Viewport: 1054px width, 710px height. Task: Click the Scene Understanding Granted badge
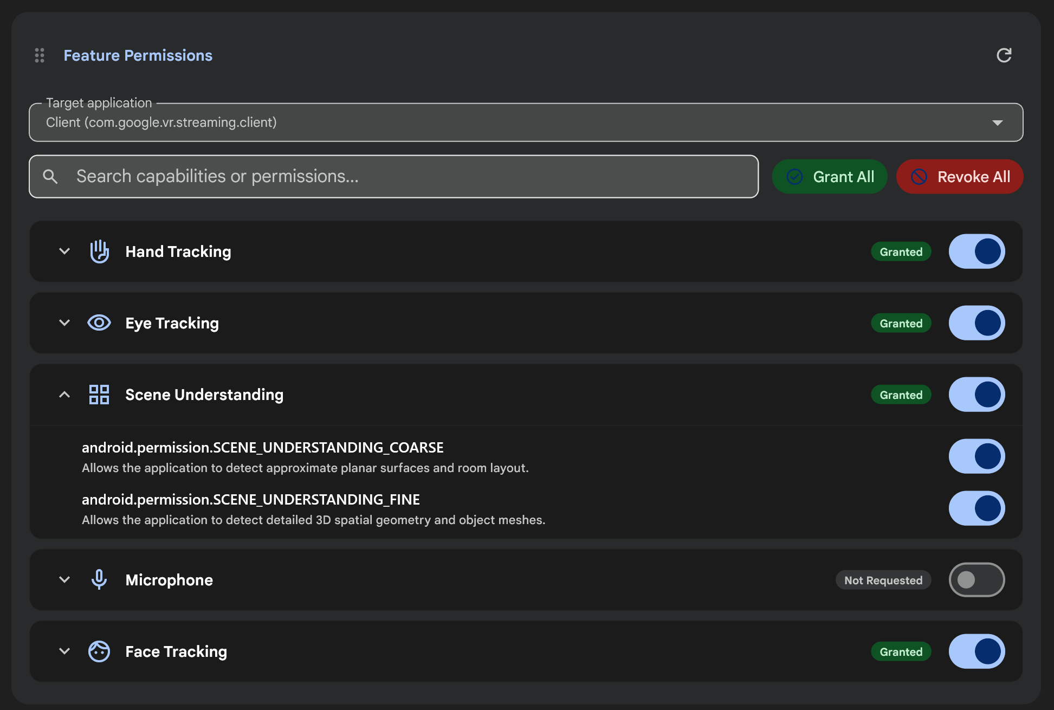pos(901,395)
